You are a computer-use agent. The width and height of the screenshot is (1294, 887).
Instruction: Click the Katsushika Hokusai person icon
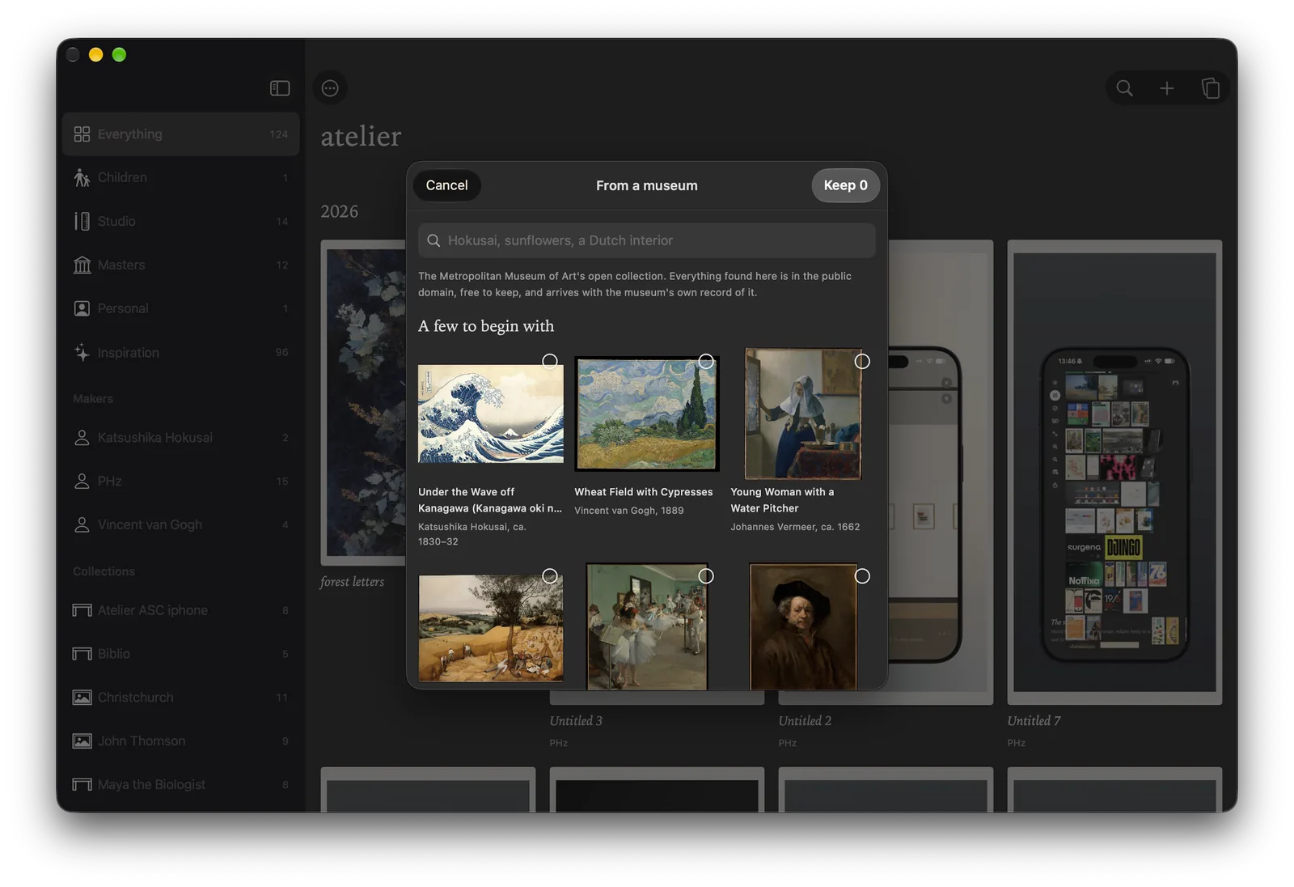(82, 438)
